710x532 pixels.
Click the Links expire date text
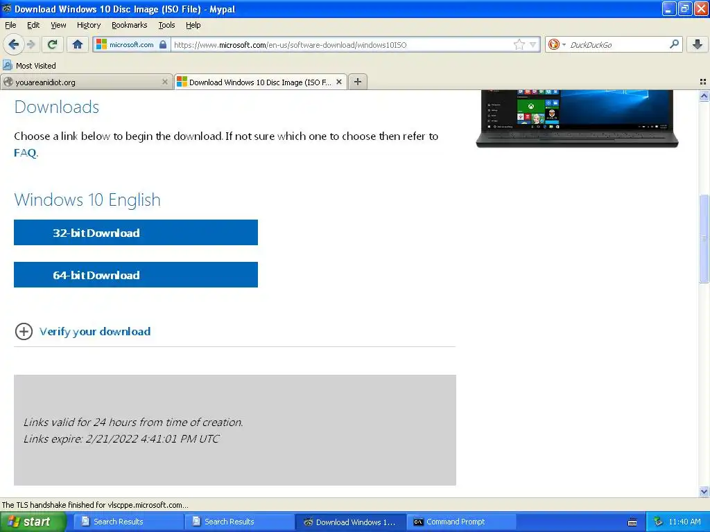[121, 438]
